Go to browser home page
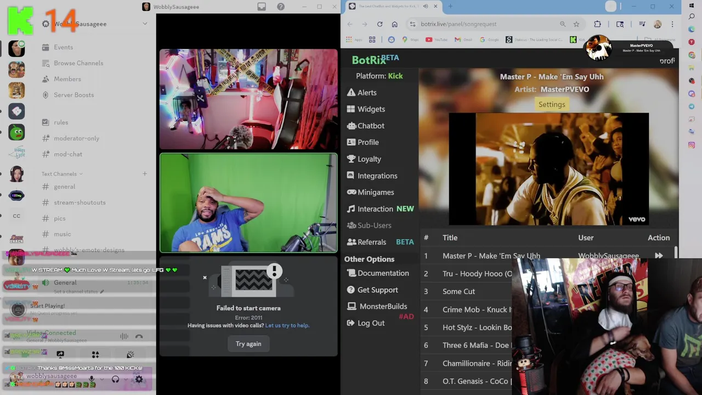The height and width of the screenshot is (395, 702). point(394,24)
